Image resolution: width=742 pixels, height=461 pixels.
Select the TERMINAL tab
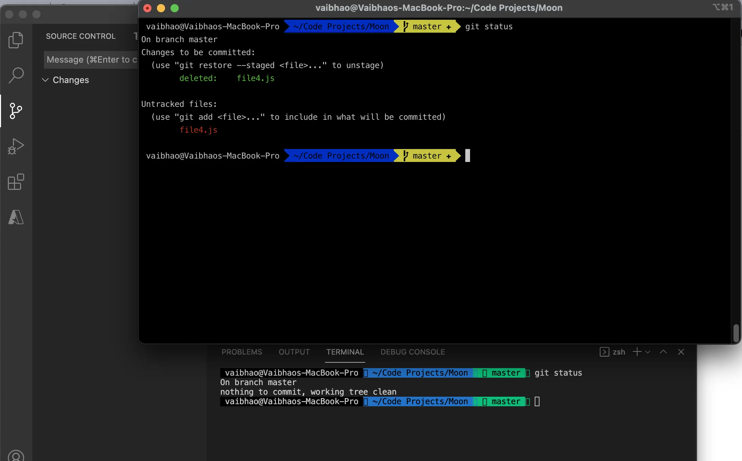tap(345, 352)
